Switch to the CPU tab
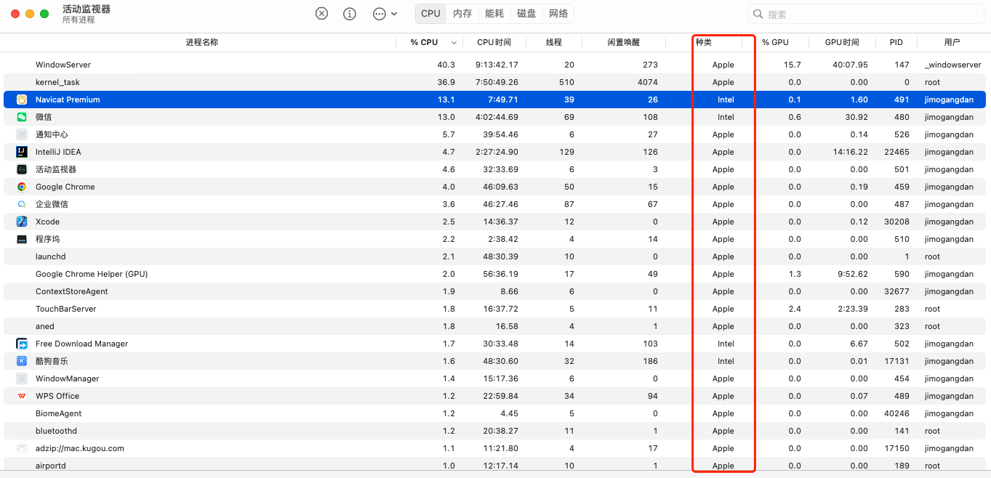 click(x=430, y=13)
